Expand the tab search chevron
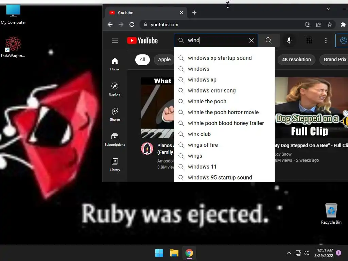Viewport: 348px width, 261px height. 329,9
